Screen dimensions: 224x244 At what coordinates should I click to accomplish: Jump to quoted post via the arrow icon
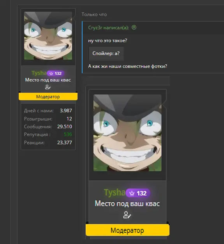[134, 28]
